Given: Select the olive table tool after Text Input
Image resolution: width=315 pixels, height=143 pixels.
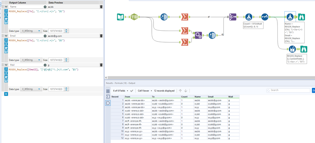Looking at the screenshot, I should point(134,17).
